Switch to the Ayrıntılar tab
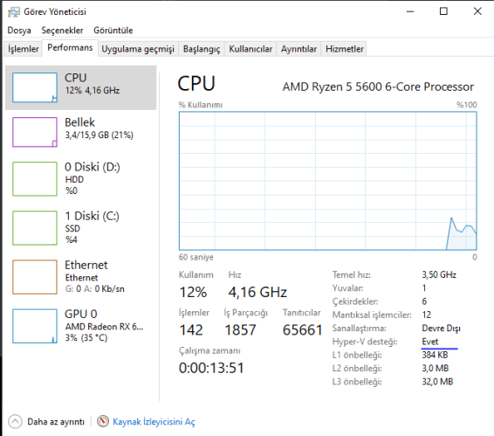The image size is (494, 436). point(298,49)
